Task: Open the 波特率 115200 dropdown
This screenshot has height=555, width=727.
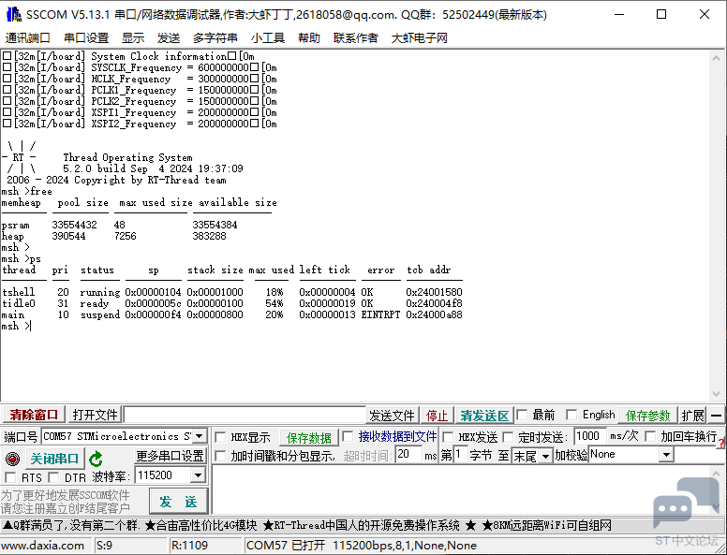Action: click(x=198, y=475)
